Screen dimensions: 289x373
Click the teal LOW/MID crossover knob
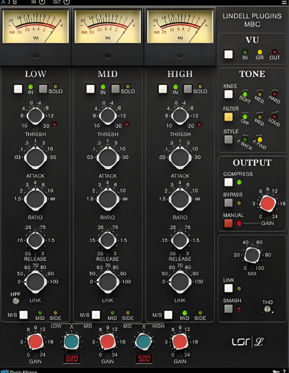[x=71, y=342]
